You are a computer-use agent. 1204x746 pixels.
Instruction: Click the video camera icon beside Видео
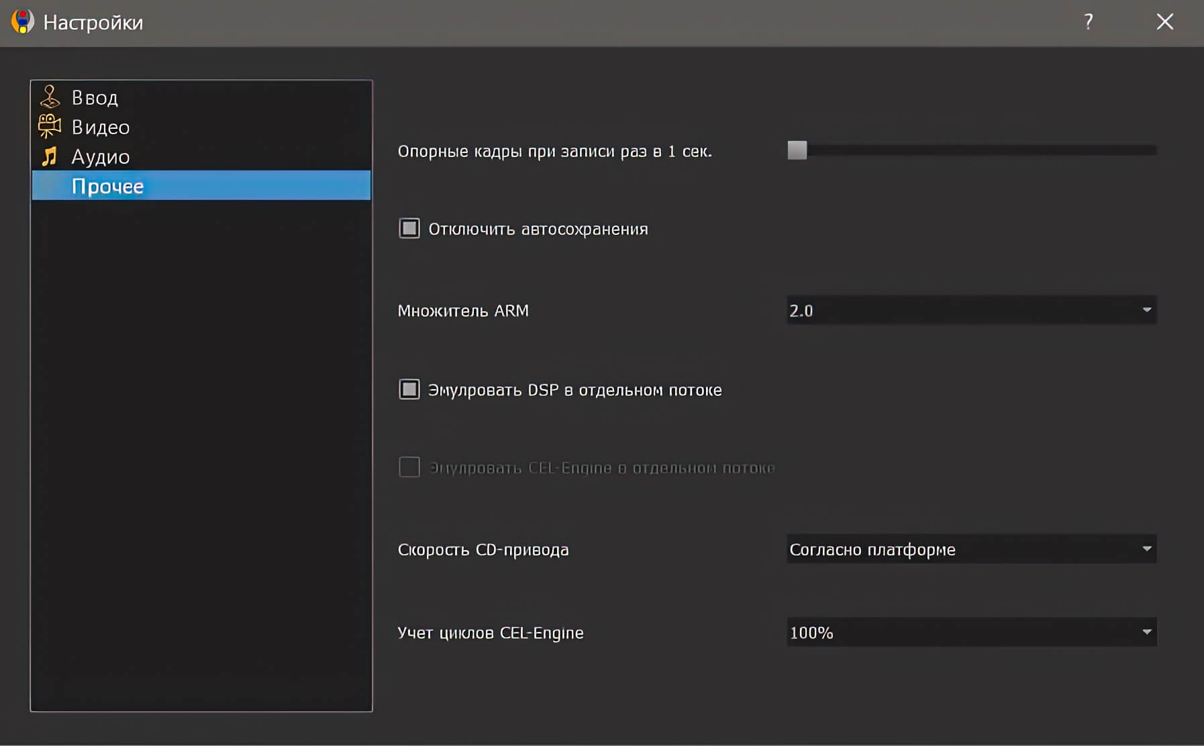[48, 126]
